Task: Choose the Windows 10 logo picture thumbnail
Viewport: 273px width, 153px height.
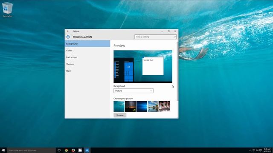Action: coord(142,106)
